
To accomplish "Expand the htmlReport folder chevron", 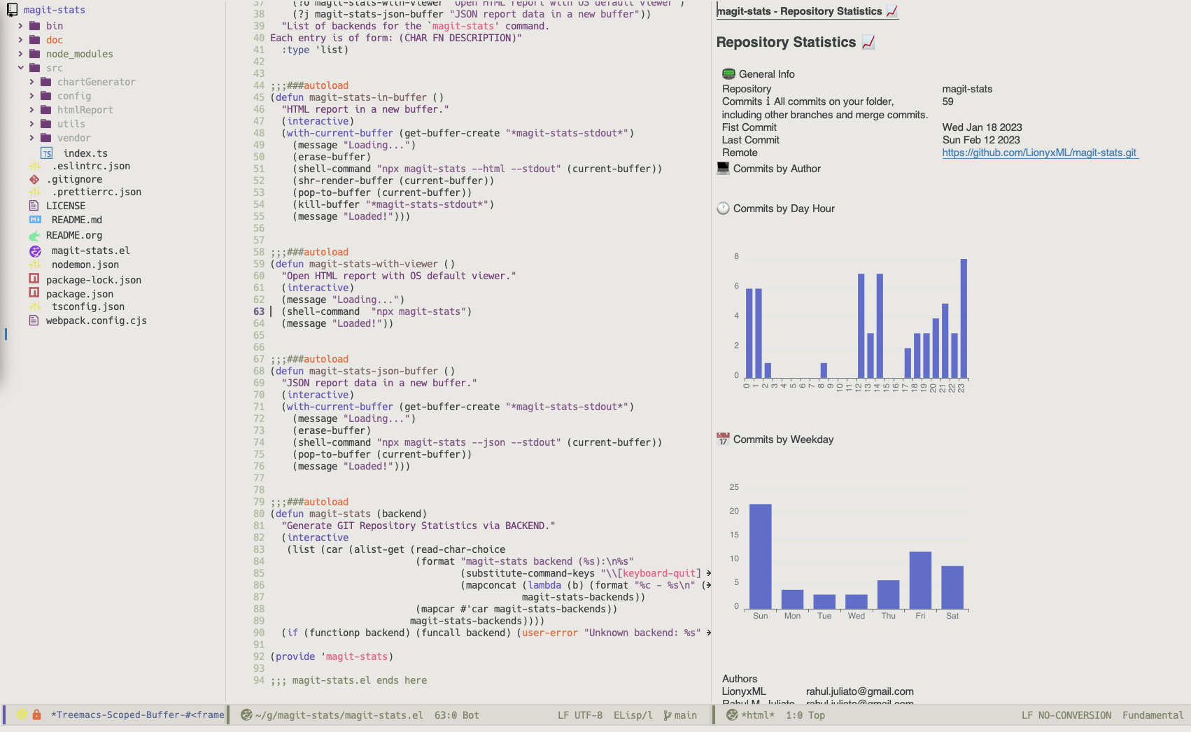I will [31, 110].
